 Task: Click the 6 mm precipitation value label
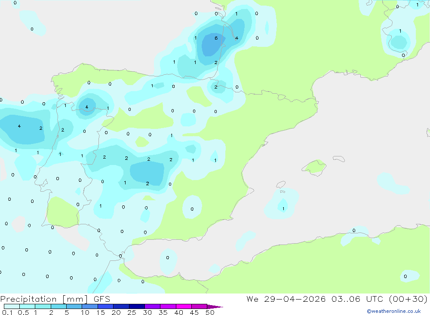click(x=216, y=38)
